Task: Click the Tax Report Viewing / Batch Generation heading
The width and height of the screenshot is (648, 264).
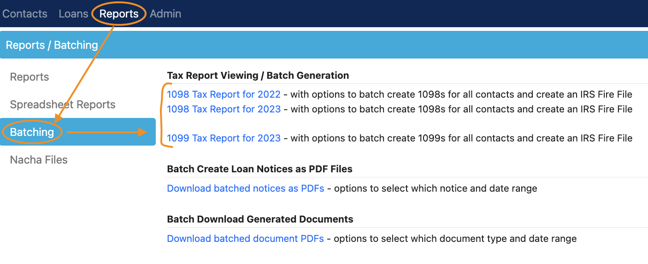Action: coord(258,75)
